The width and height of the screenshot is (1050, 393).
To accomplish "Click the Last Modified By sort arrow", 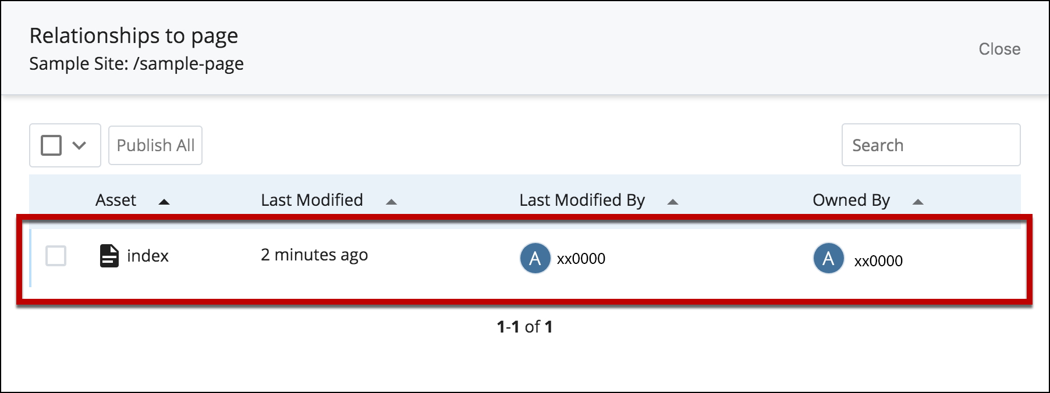I will click(x=673, y=202).
